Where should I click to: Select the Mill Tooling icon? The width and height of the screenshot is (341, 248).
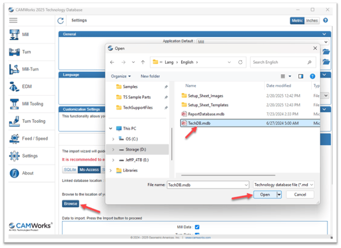14,104
